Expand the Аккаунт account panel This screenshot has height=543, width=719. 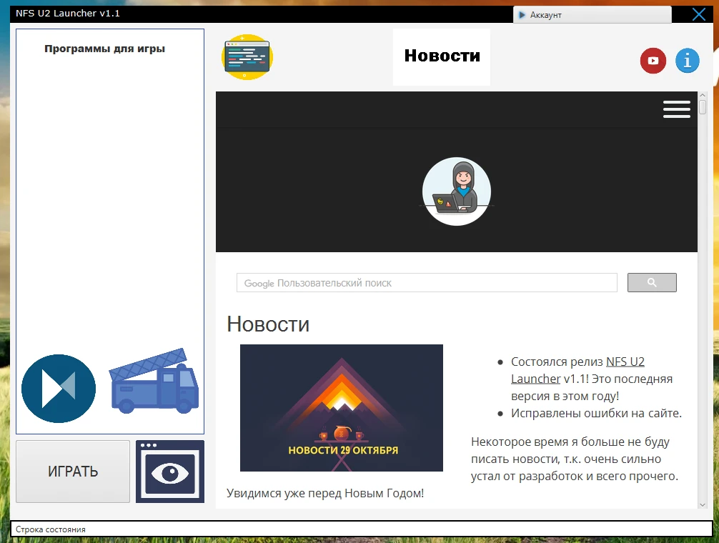[x=592, y=15]
